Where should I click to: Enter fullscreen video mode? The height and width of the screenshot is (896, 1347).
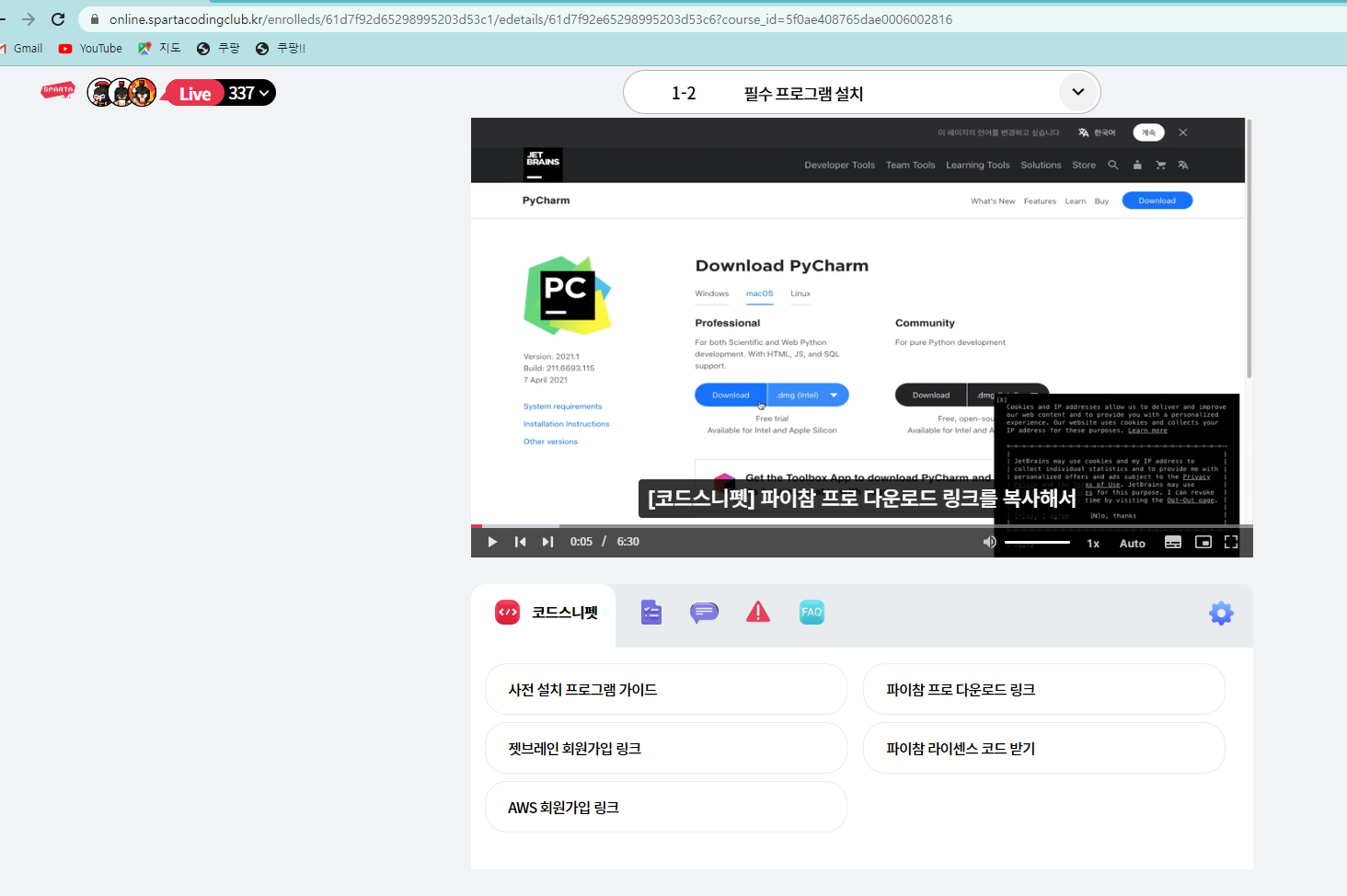(x=1231, y=542)
